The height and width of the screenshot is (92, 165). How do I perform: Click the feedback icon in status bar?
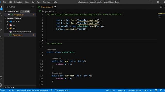tap(161, 90)
